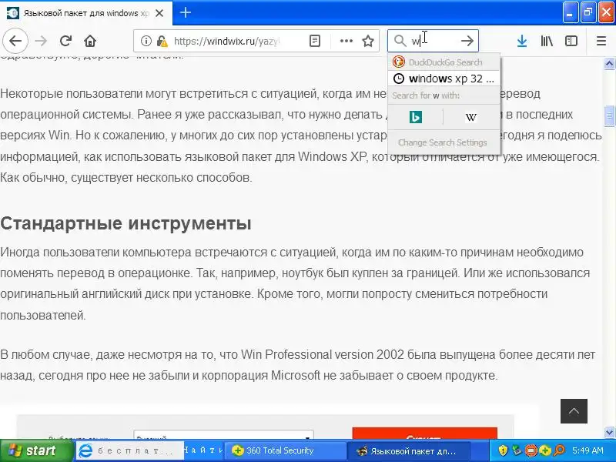Viewport: 616px width, 462px height.
Task: Show site information via info icon
Action: pos(146,41)
